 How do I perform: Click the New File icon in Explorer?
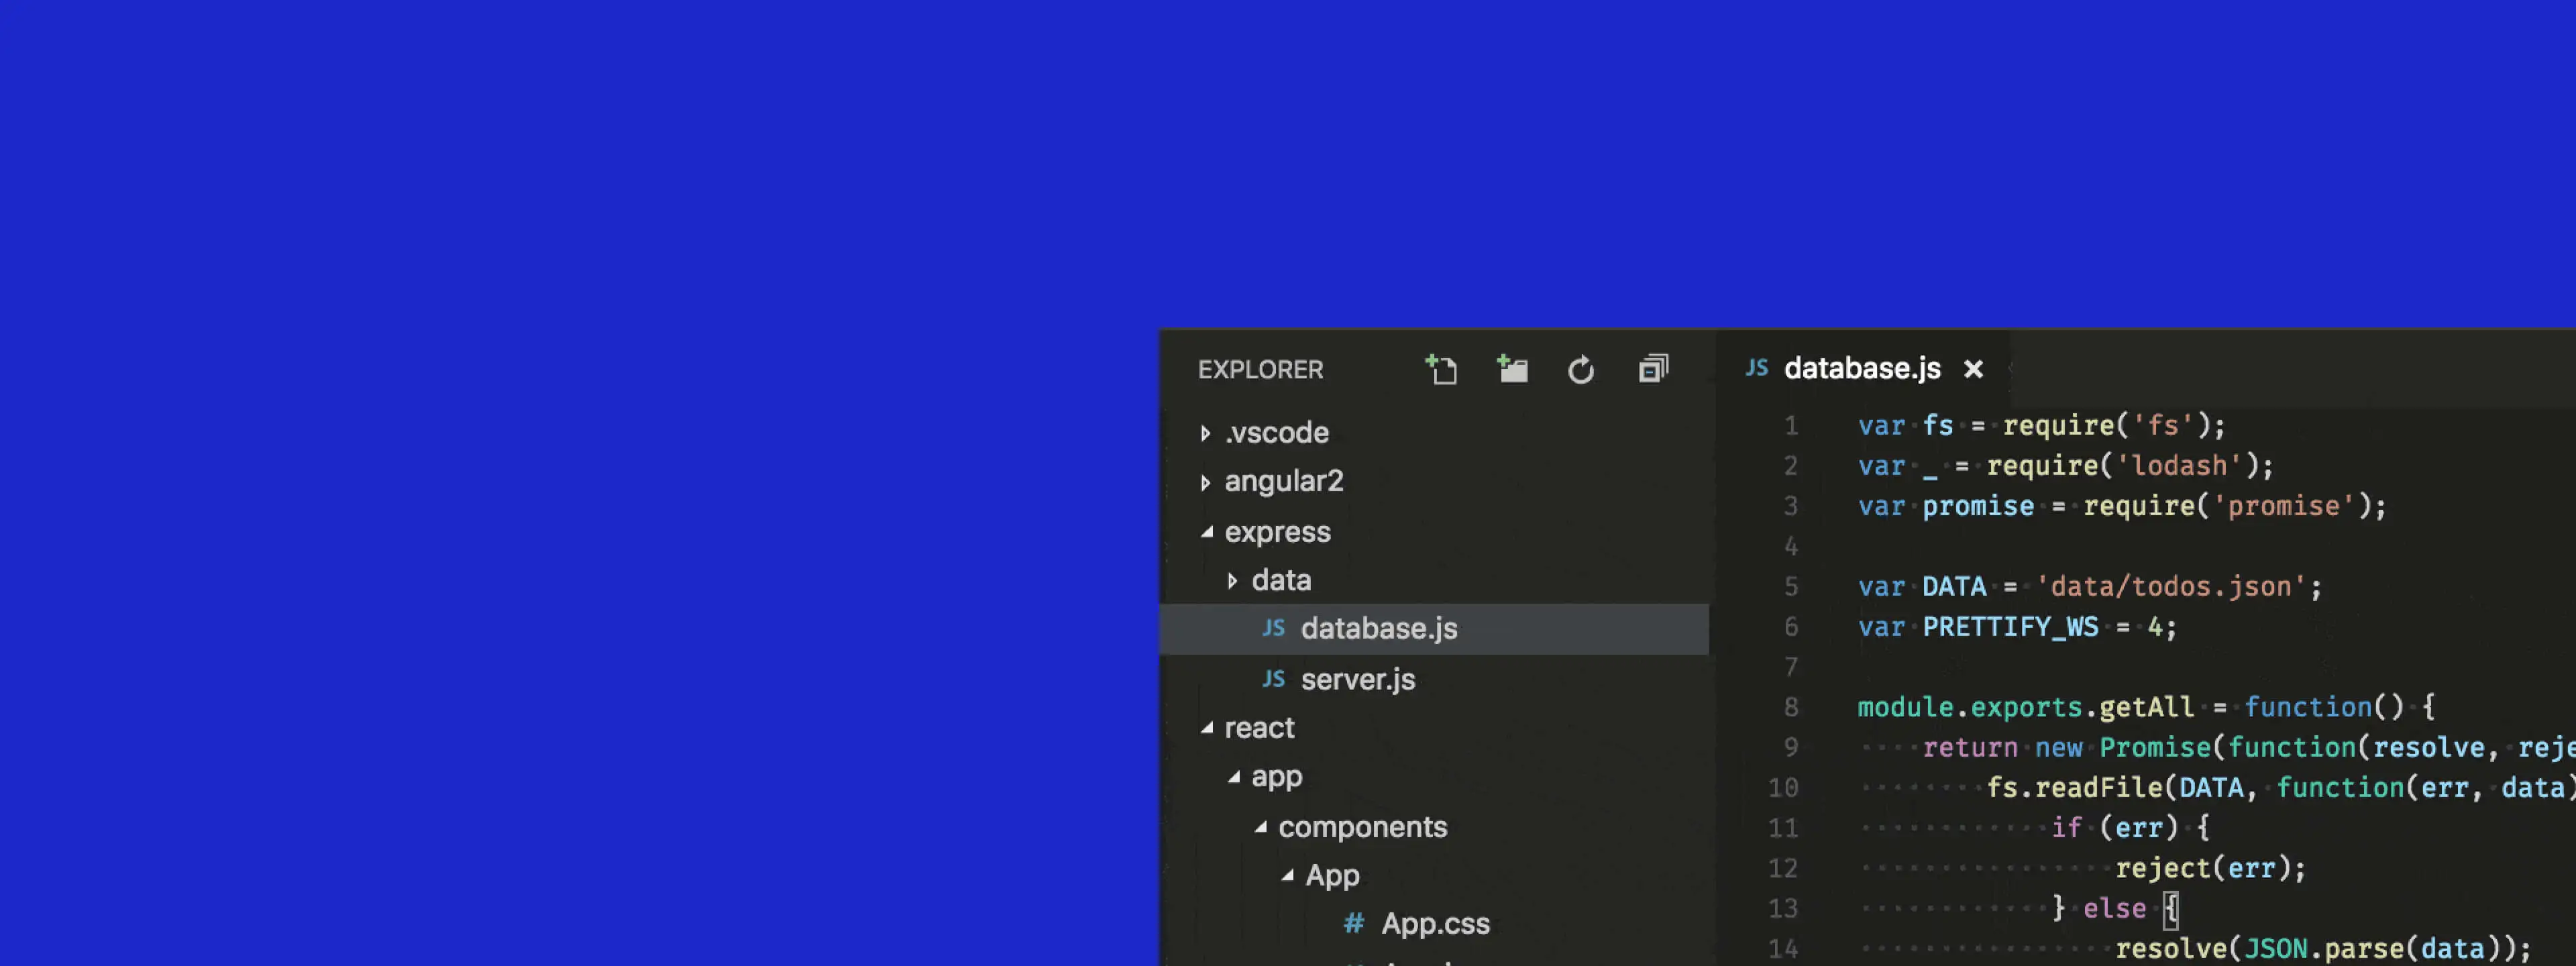[1441, 370]
